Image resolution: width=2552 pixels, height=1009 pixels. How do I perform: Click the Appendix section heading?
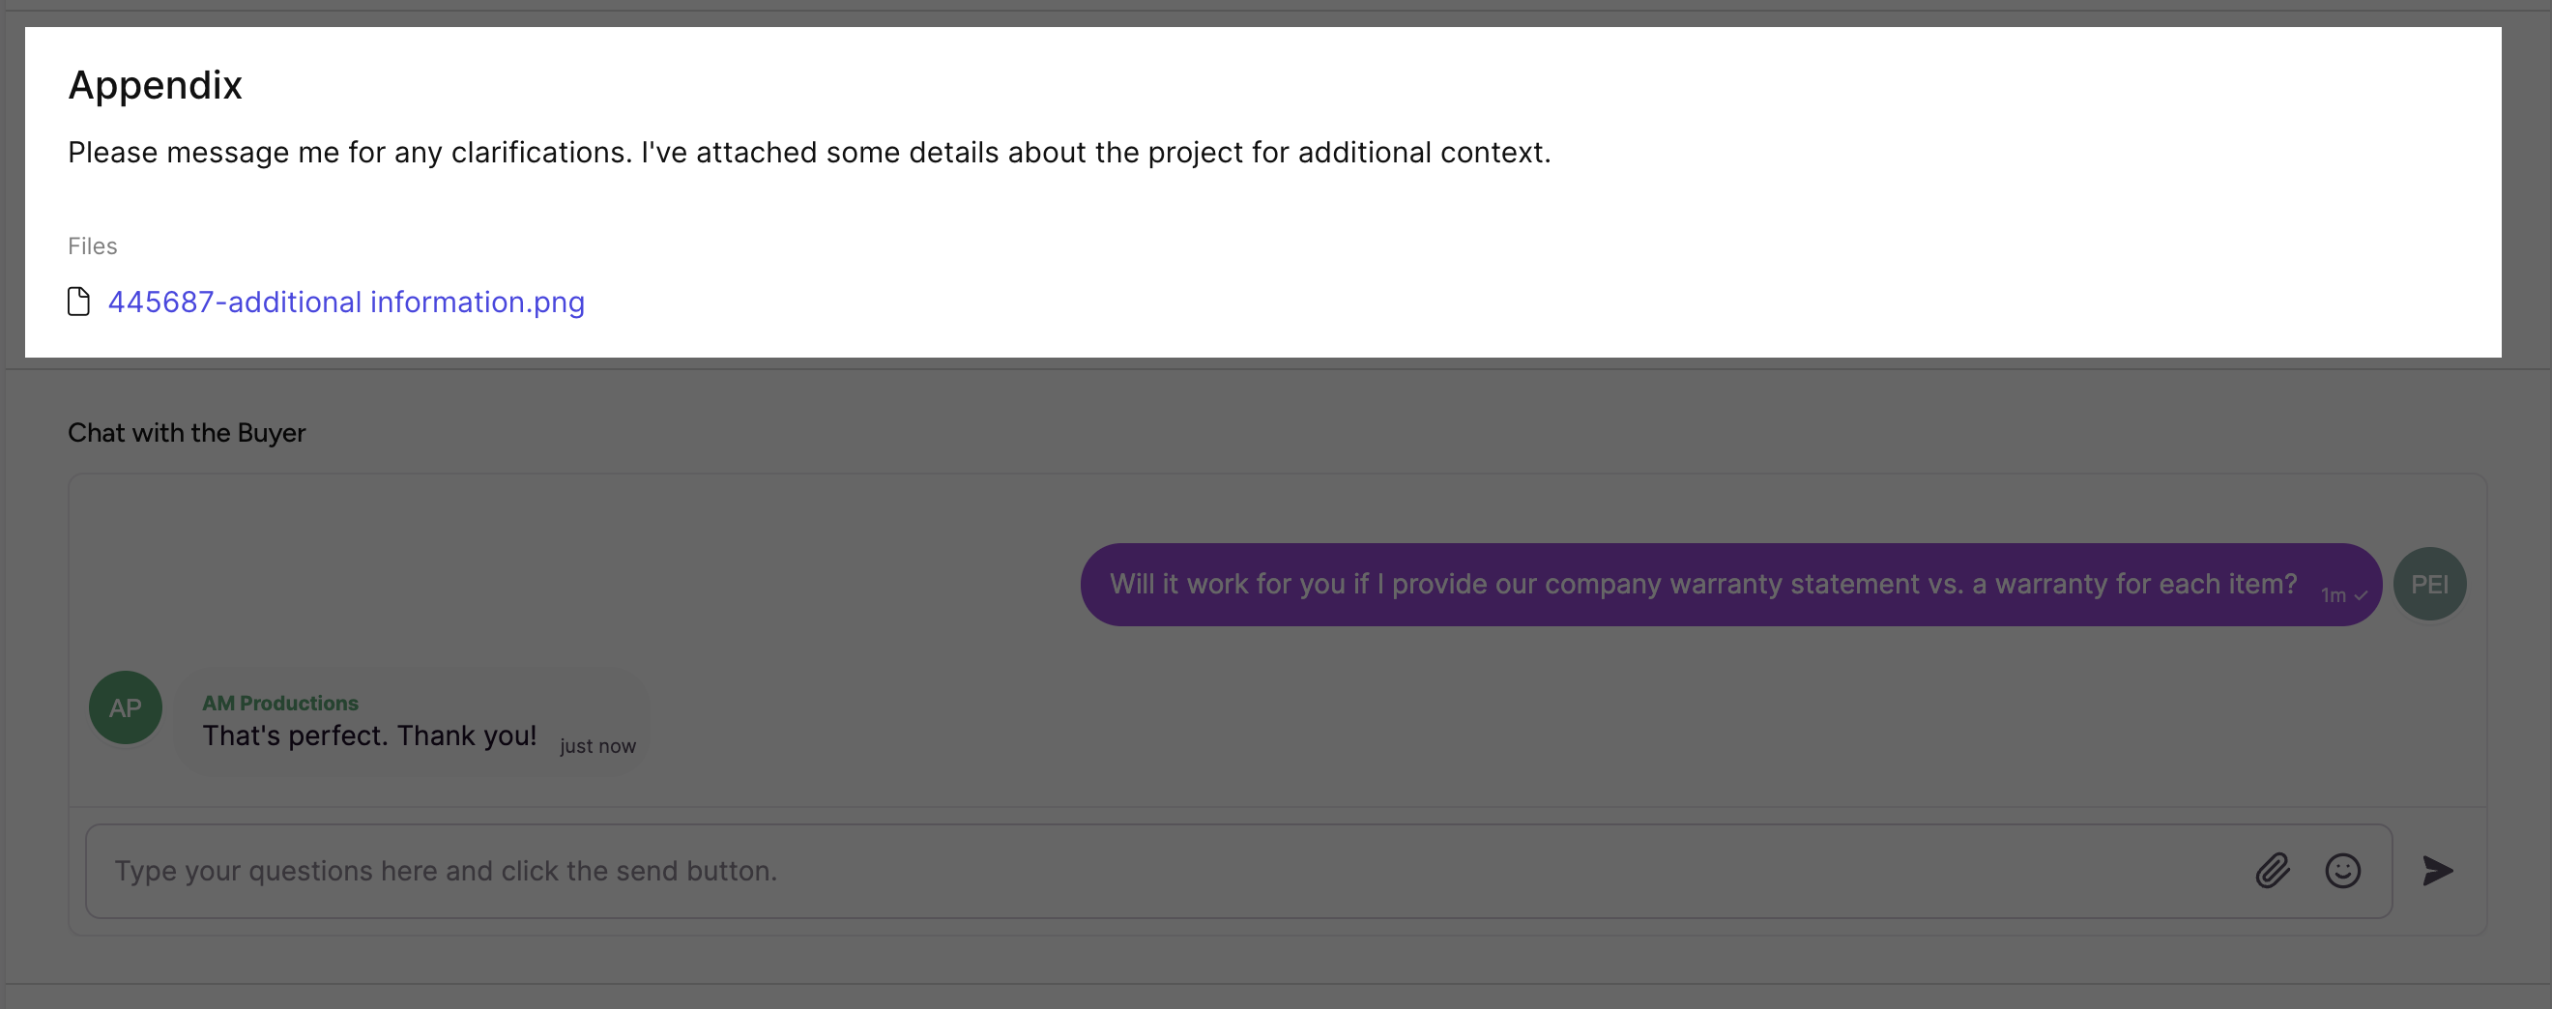click(155, 85)
